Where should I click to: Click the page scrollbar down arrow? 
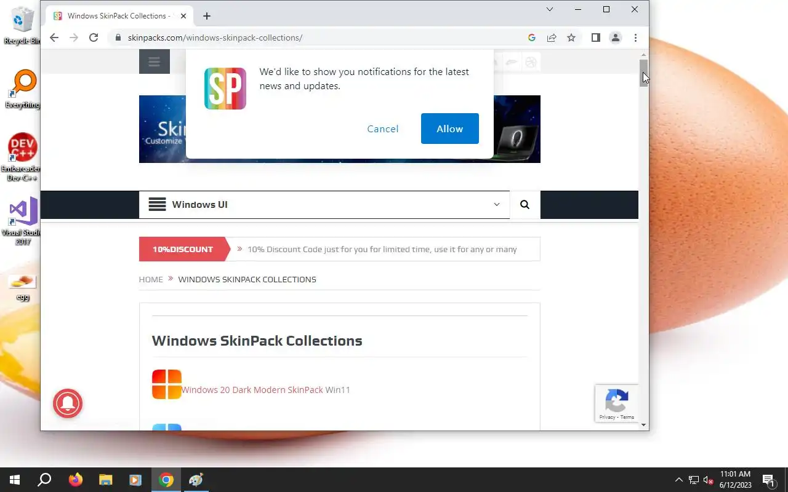[644, 425]
